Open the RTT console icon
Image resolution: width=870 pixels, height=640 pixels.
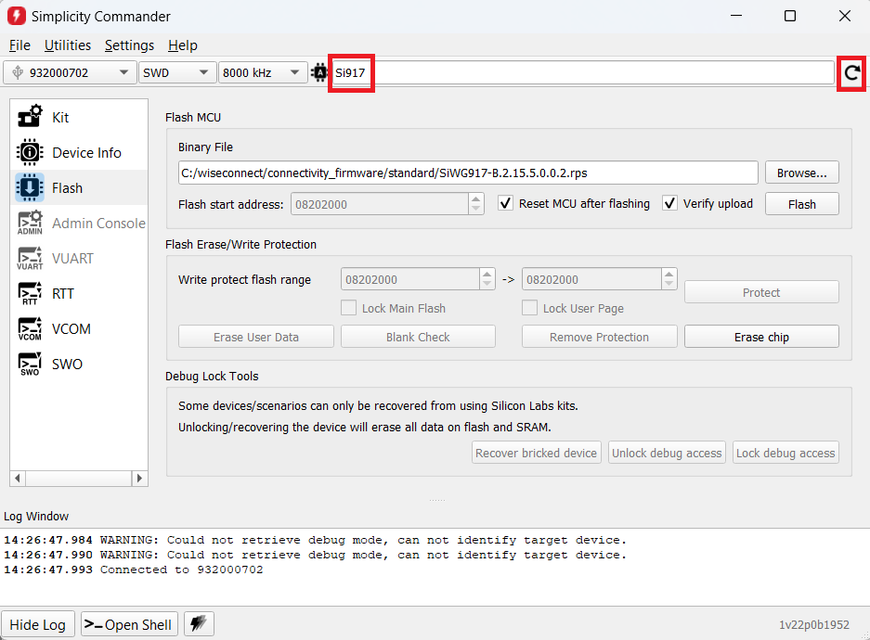pyautogui.click(x=30, y=293)
